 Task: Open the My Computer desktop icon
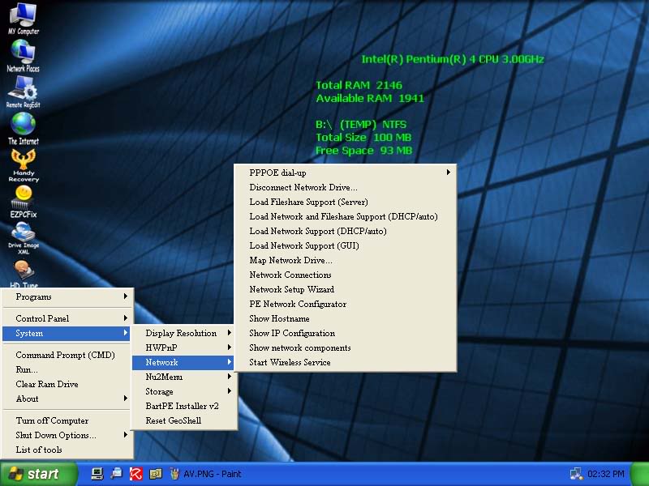23,15
